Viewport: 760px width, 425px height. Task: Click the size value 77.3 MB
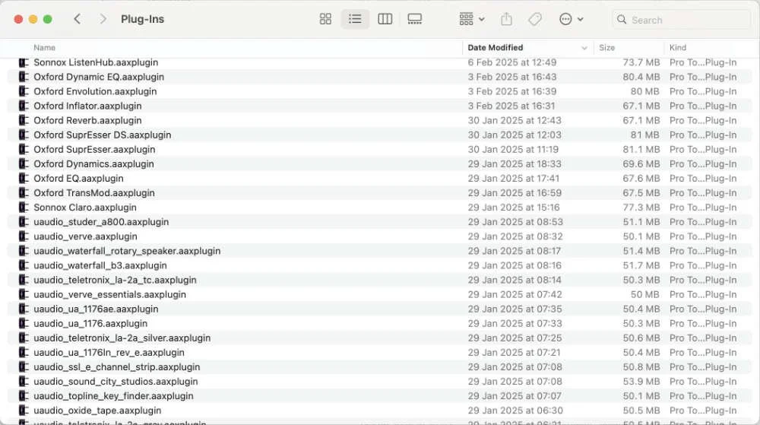click(641, 208)
